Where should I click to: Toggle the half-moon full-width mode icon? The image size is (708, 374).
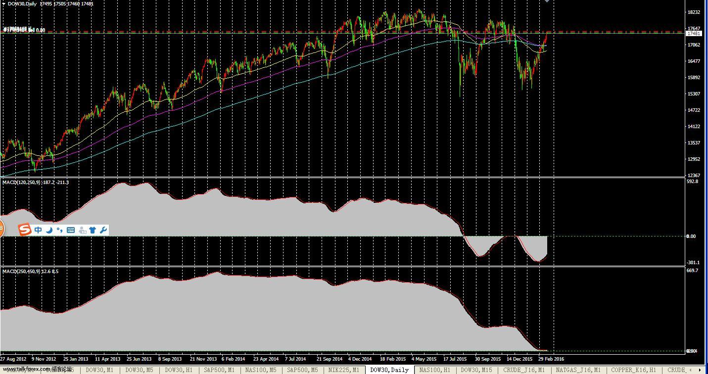(x=49, y=230)
